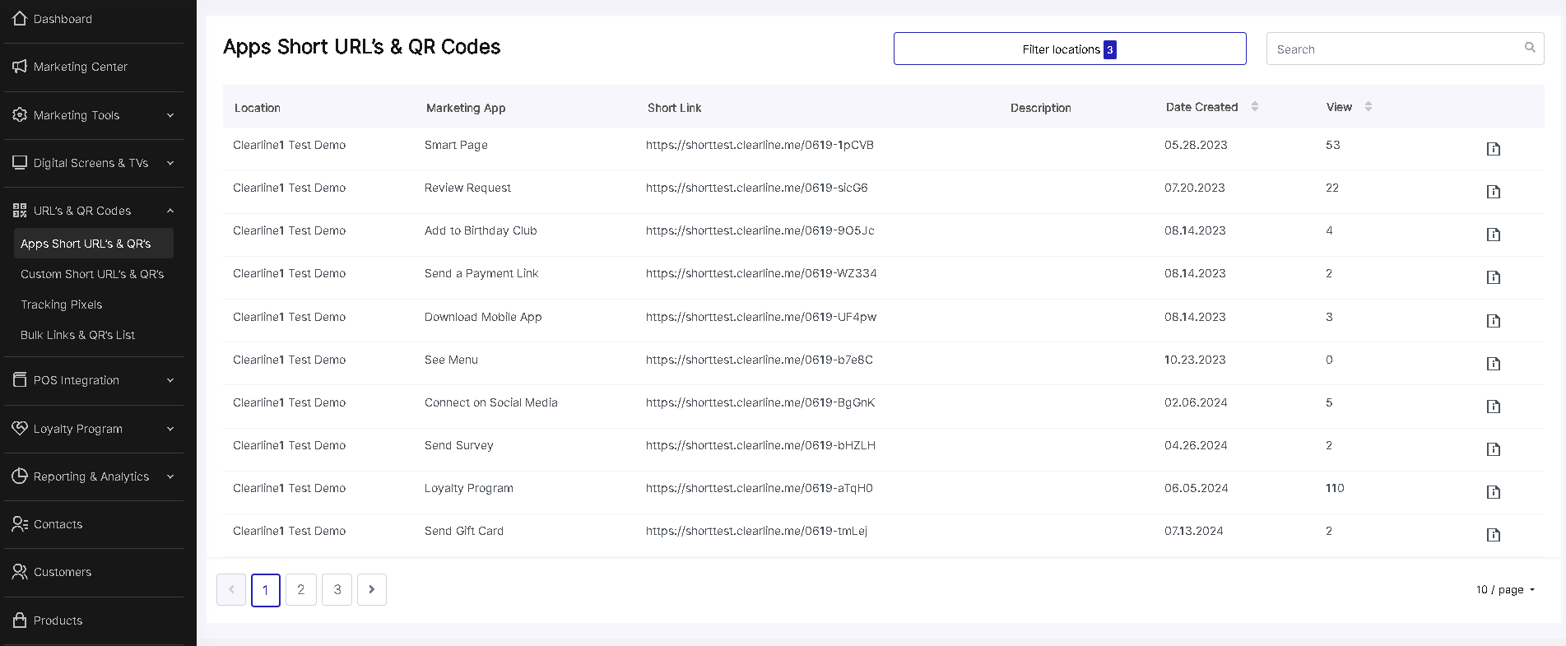
Task: Open Marketing Center in sidebar
Action: tap(81, 67)
